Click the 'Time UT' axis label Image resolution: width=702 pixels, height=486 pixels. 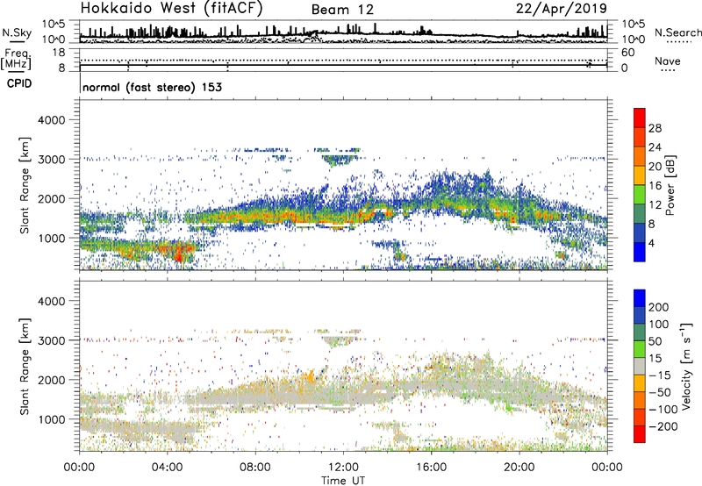pos(343,481)
